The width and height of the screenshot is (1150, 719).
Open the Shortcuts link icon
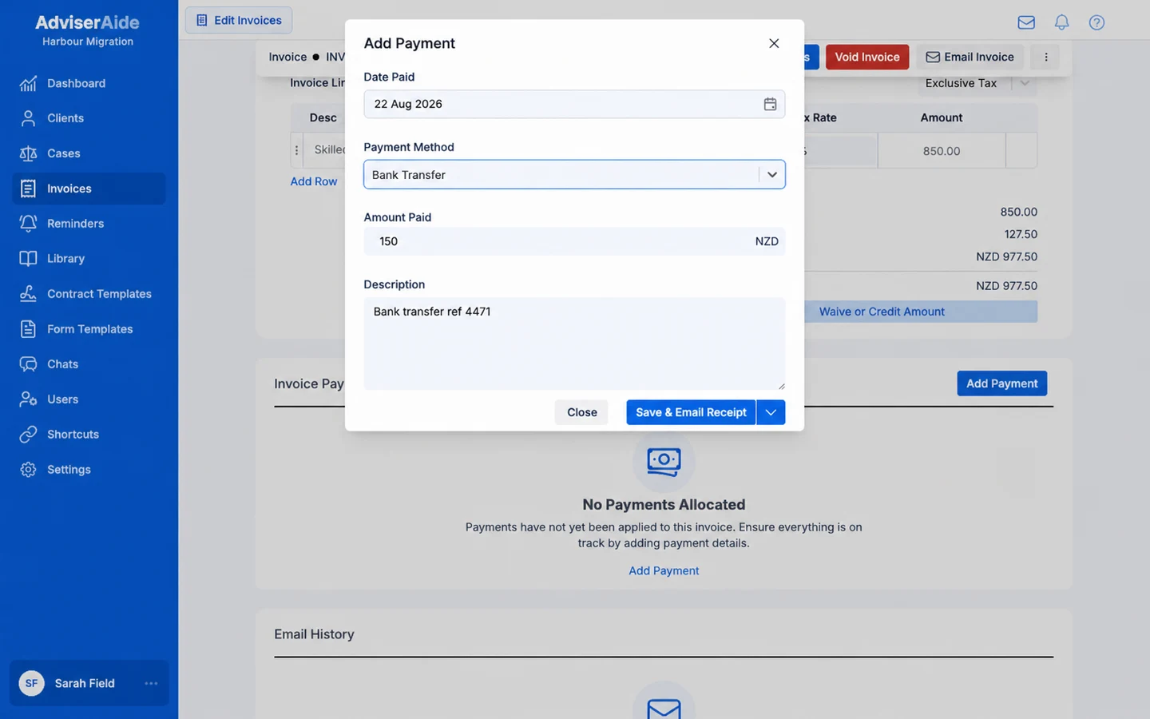point(28,435)
